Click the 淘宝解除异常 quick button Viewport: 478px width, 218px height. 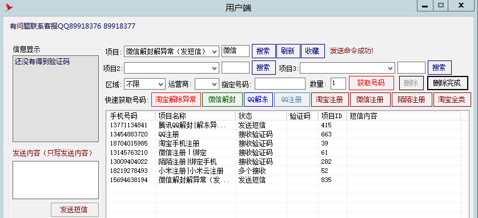pos(176,99)
